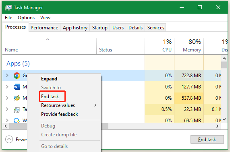Open the Startup tab
This screenshot has width=230, height=152.
coord(100,28)
